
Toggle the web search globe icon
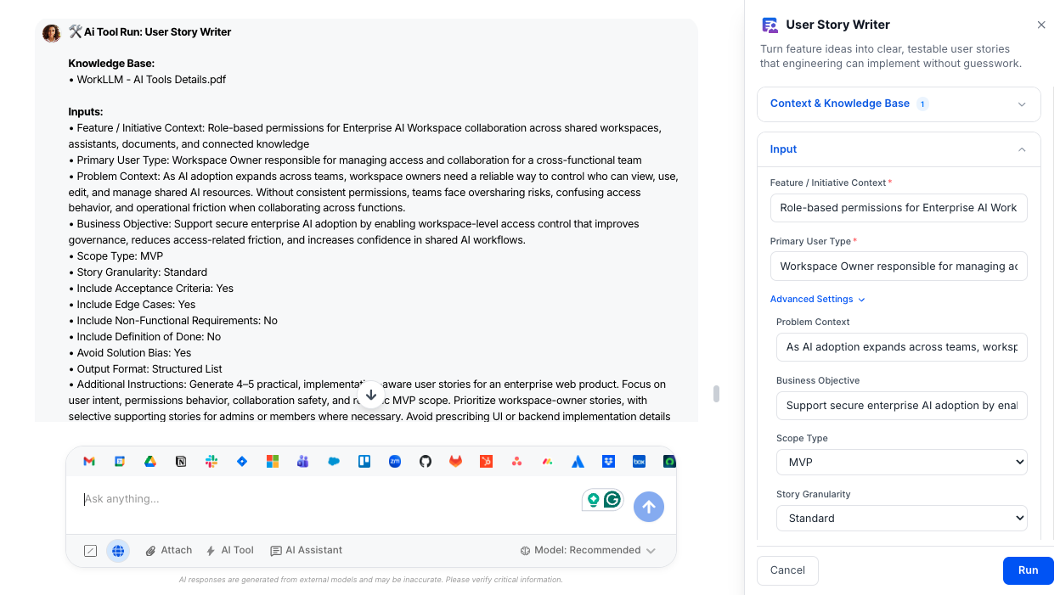click(x=118, y=550)
